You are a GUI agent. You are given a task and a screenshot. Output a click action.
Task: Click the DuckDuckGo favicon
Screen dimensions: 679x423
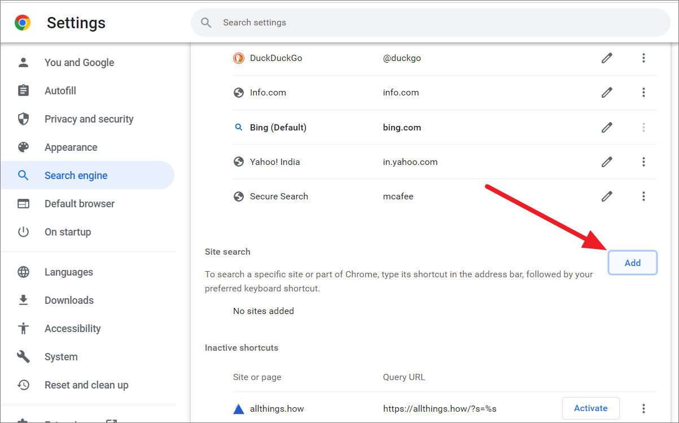click(239, 58)
